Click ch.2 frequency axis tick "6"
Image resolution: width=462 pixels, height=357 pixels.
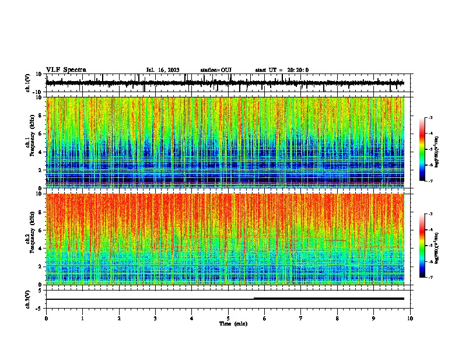click(x=40, y=230)
